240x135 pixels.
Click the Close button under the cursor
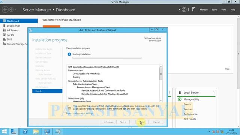142,122
